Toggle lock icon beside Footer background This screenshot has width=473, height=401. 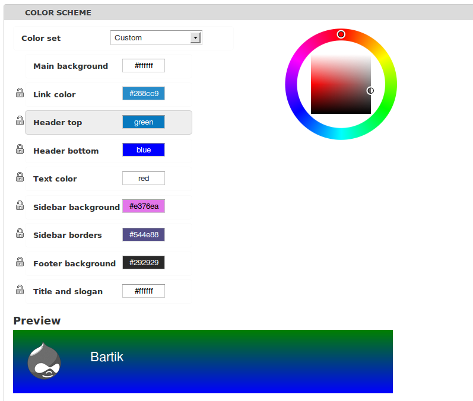point(20,262)
